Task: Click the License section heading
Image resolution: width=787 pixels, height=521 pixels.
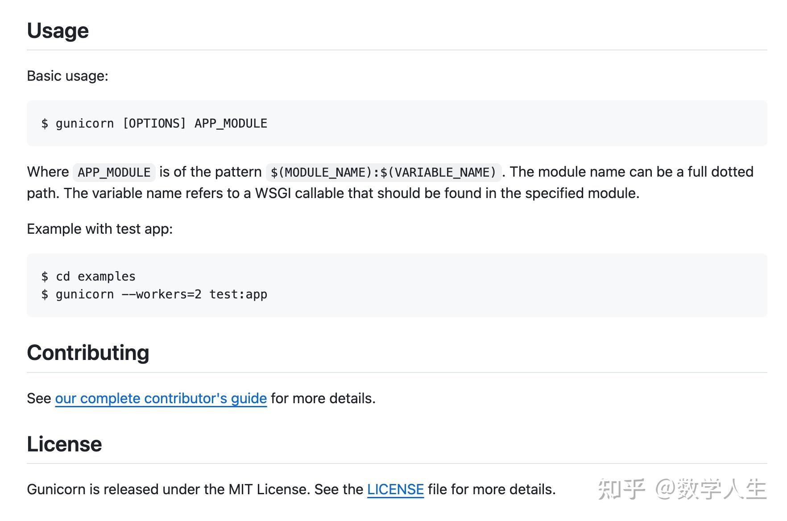Action: click(64, 443)
